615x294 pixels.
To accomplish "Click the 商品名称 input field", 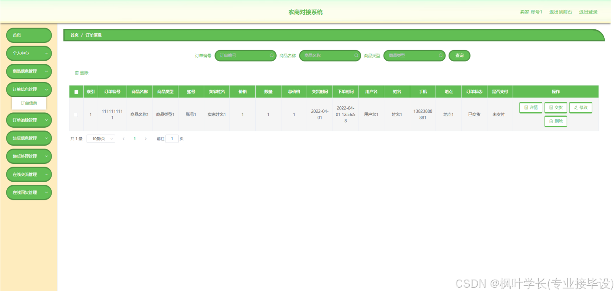I will (330, 56).
